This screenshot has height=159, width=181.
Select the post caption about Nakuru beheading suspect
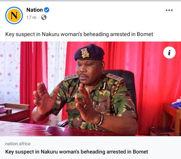79,34
